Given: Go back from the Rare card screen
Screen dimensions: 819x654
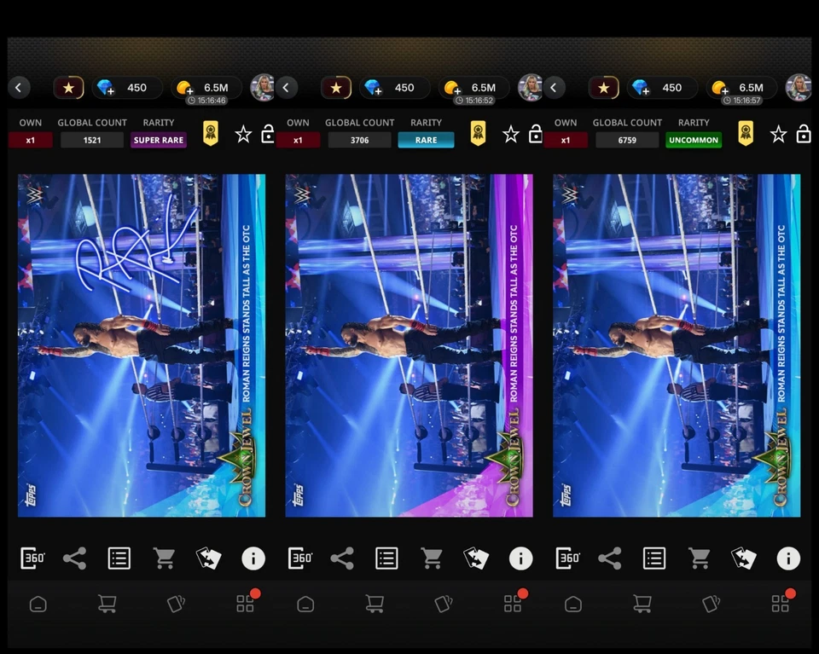Looking at the screenshot, I should (x=286, y=87).
